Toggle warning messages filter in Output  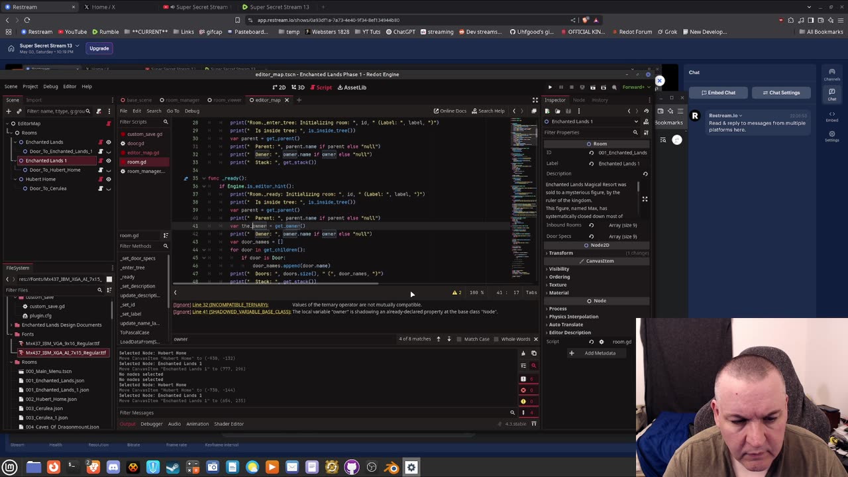528,401
